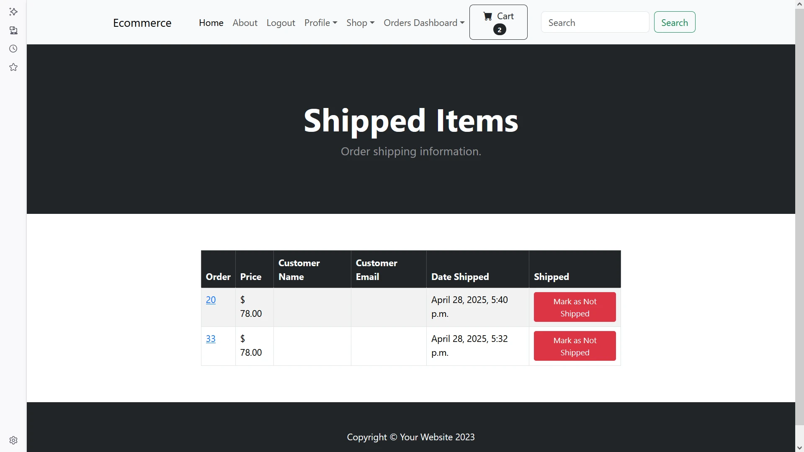Open the AI chatbot sparkle sidebar icon

[x=13, y=12]
